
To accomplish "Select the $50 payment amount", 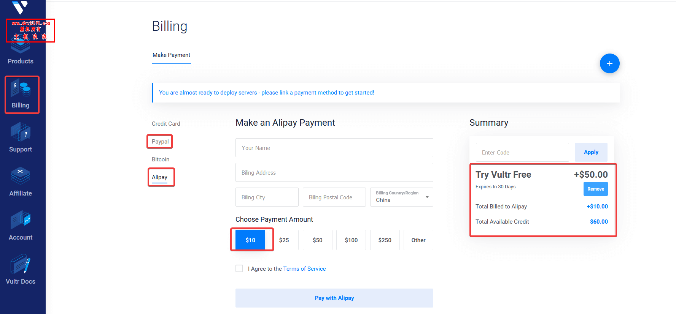I will coord(317,240).
